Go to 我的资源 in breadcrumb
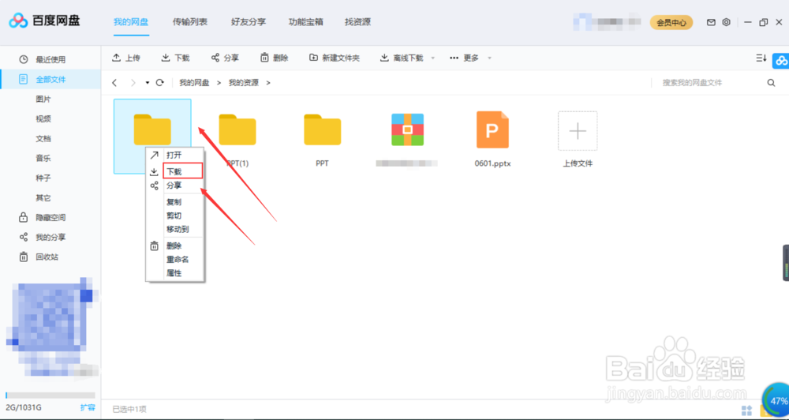Image resolution: width=789 pixels, height=420 pixels. [244, 83]
